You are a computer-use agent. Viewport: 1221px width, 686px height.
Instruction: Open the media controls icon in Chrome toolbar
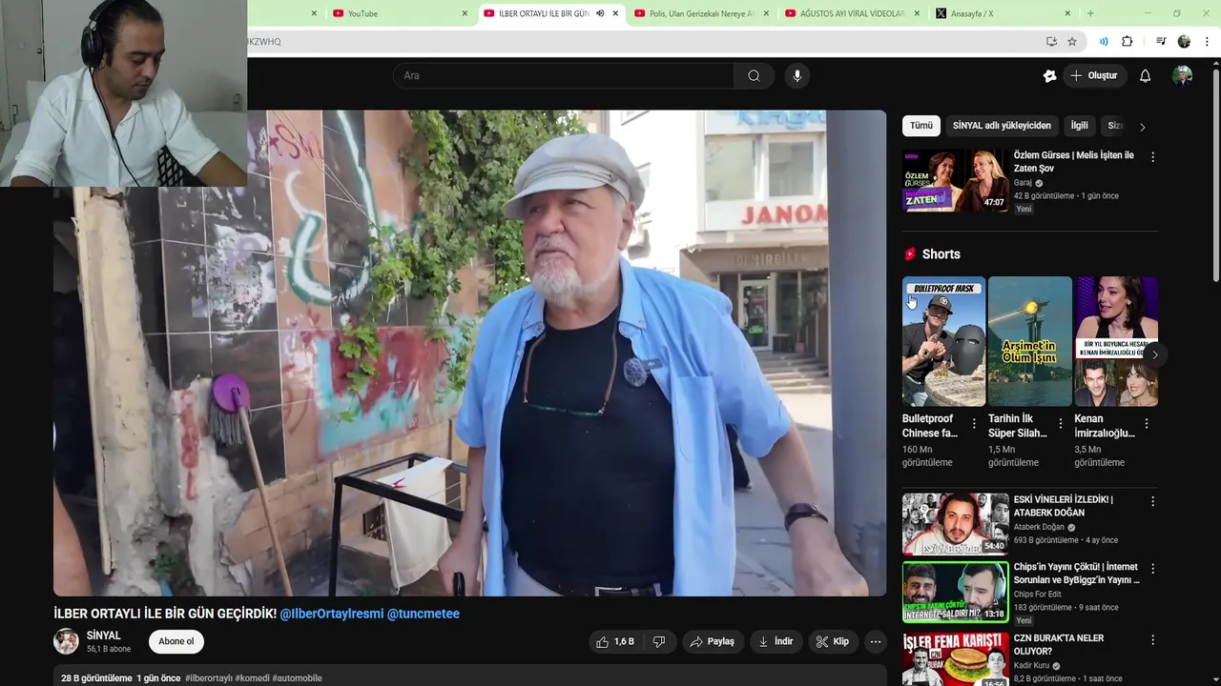pyautogui.click(x=1161, y=41)
